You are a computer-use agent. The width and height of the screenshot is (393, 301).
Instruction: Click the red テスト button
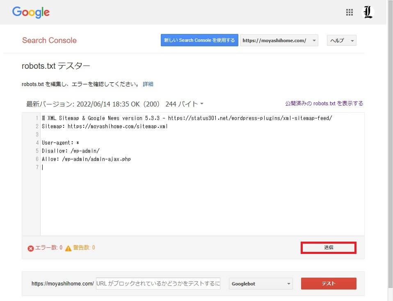[328, 284]
